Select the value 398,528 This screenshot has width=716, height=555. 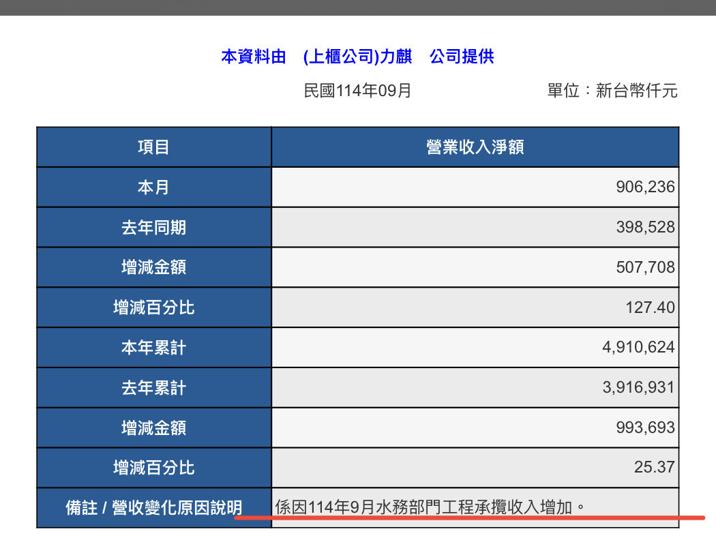tap(645, 227)
